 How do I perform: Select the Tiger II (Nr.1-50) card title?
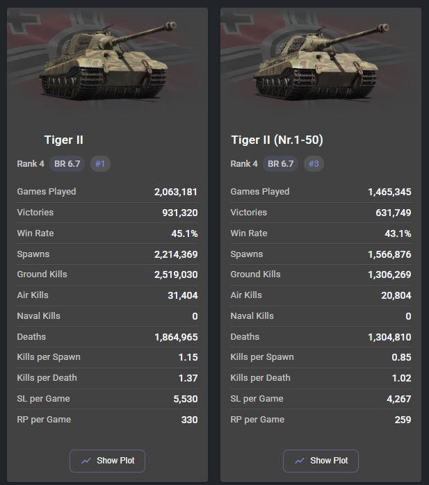point(277,140)
